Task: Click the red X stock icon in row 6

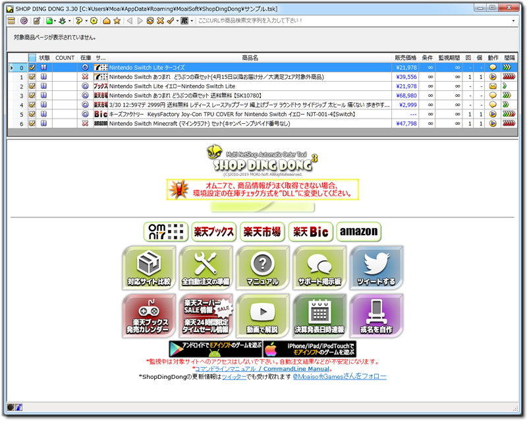Action: (x=85, y=123)
